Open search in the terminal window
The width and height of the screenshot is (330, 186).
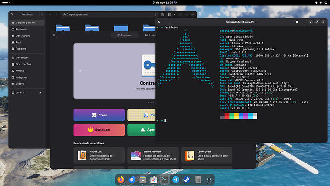coord(160,22)
